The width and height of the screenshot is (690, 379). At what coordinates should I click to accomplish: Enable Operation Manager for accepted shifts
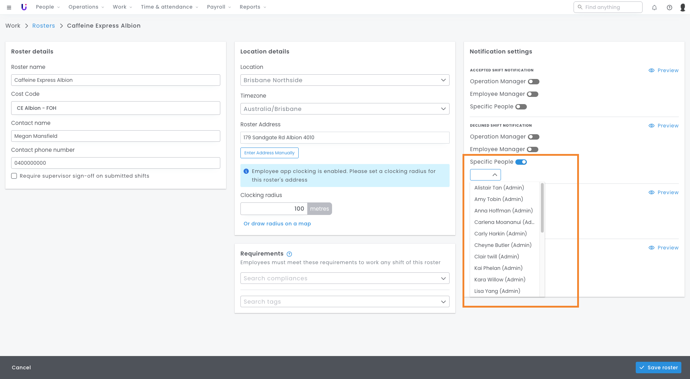(533, 81)
